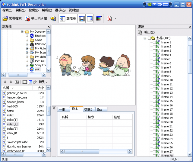Collapse the My Documents tree node
This screenshot has height=162, width=193.
(x=22, y=32)
